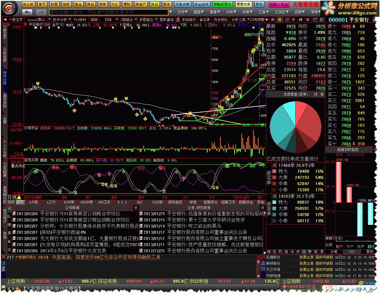Click the yellow triangle beside 日线 label
The height and width of the screenshot is (295, 380).
[x=19, y=197]
